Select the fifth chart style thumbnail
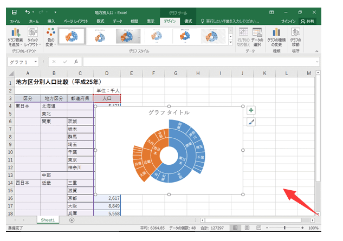 [185, 36]
